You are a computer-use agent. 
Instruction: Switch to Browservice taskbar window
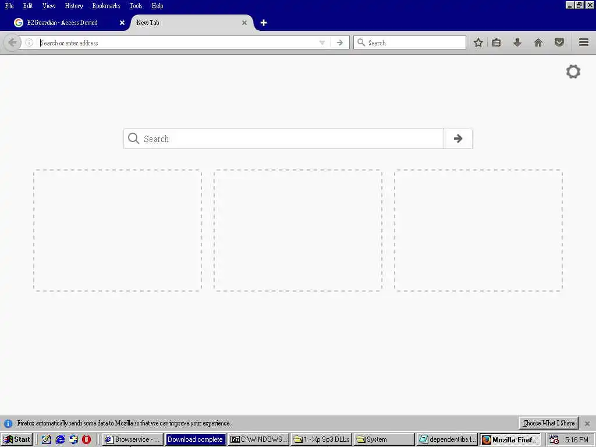coord(133,439)
